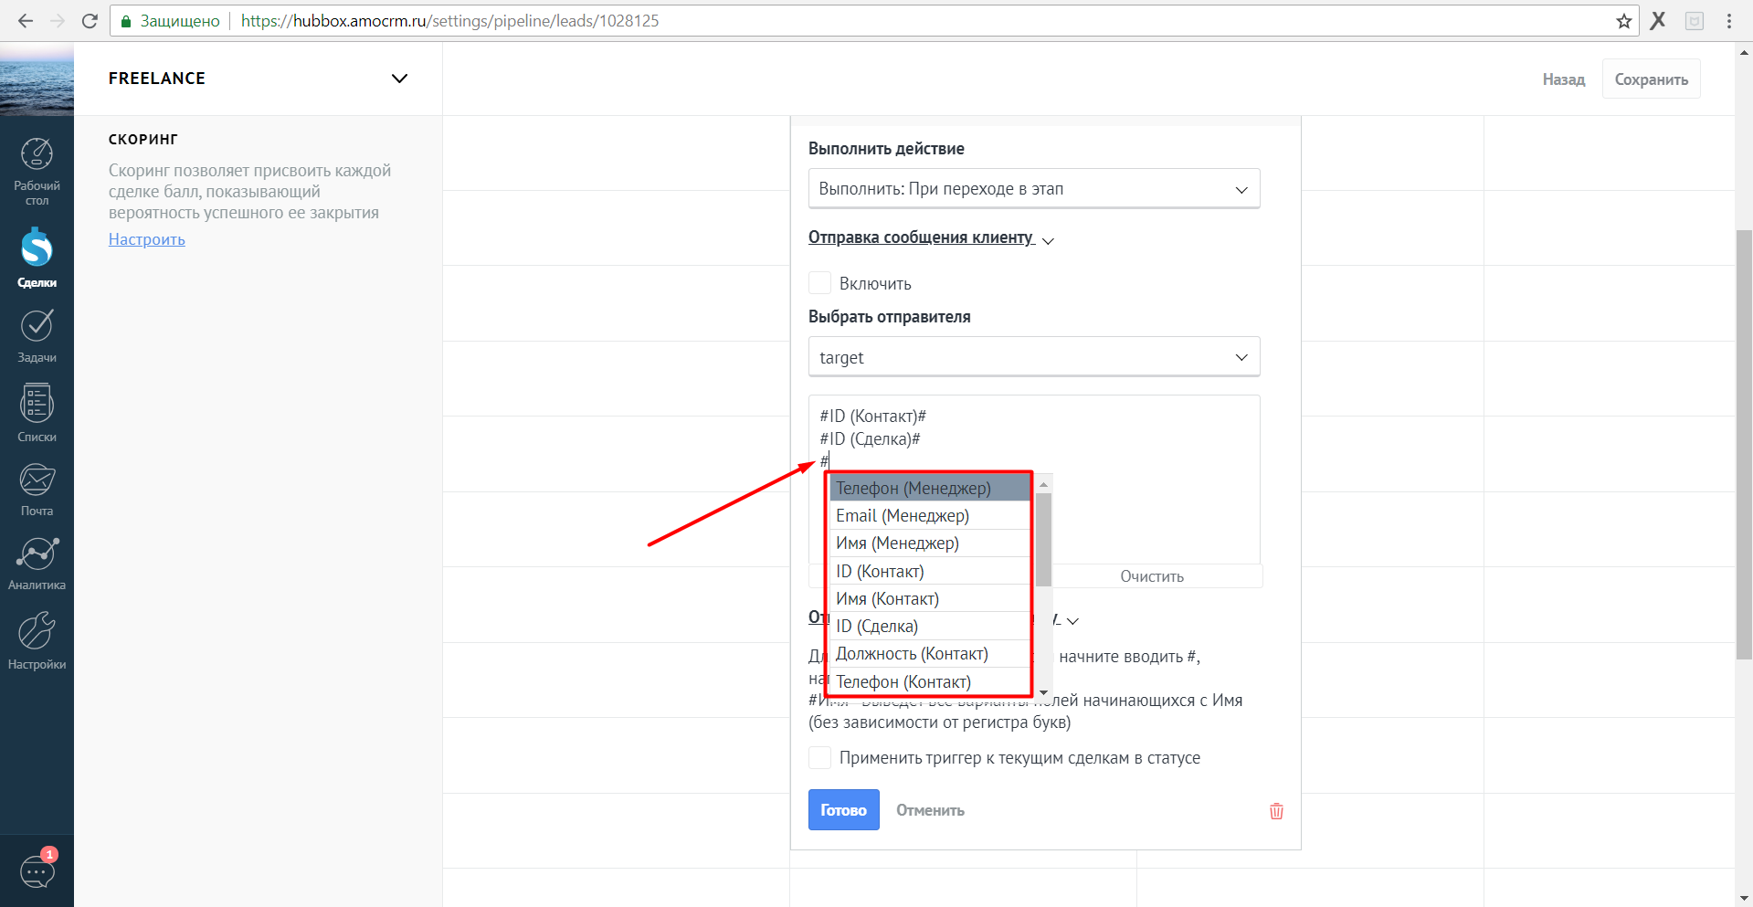The width and height of the screenshot is (1753, 907).
Task: Open the Выполнить: При переходе в этап dropdown
Action: 1034,189
